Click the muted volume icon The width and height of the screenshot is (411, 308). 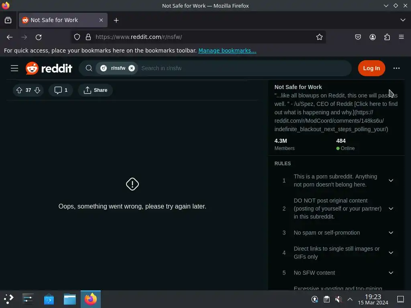pos(339,299)
